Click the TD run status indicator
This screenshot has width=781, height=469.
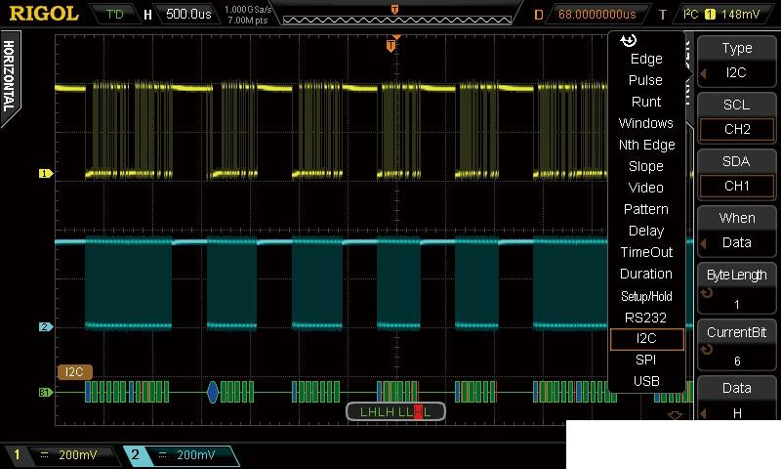pos(114,15)
